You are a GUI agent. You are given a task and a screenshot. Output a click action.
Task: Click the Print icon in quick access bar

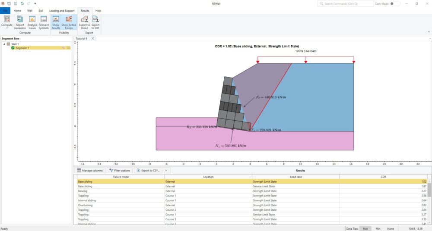15,3
